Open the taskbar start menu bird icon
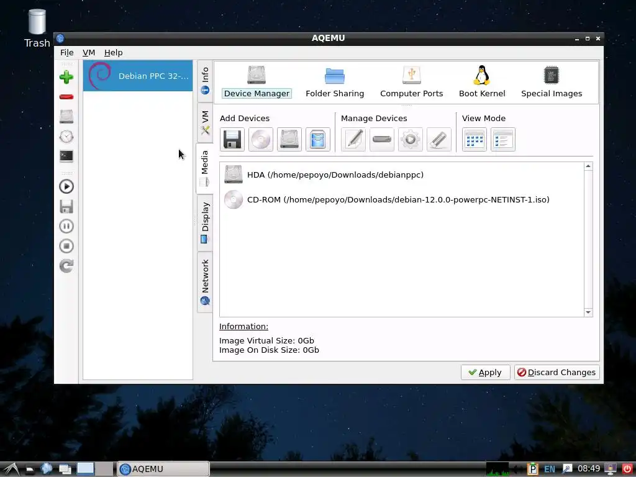The height and width of the screenshot is (477, 636). (x=11, y=469)
